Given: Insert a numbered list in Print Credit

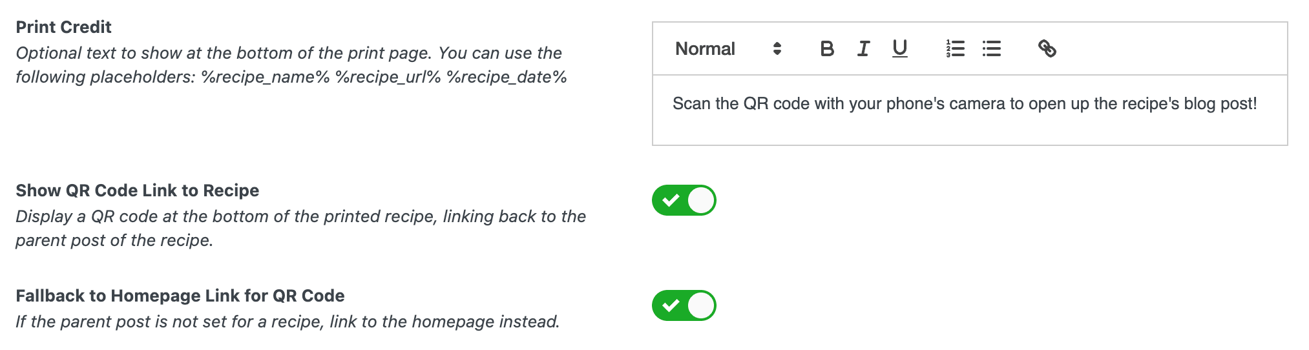Looking at the screenshot, I should coord(955,48).
